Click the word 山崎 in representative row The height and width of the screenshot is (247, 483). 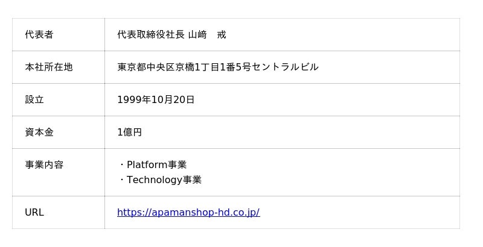point(197,34)
